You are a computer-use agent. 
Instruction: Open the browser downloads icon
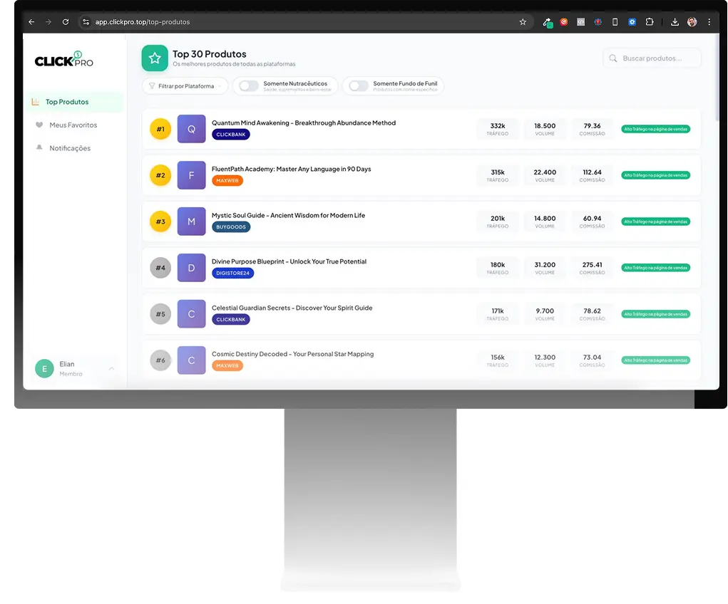coord(675,22)
